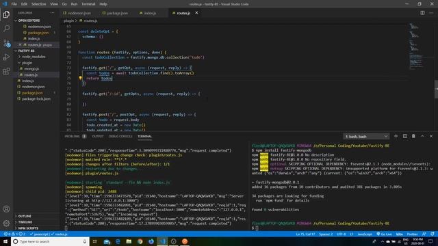This screenshot has width=438, height=246.
Task: Open the Extensions view
Action: point(6,71)
